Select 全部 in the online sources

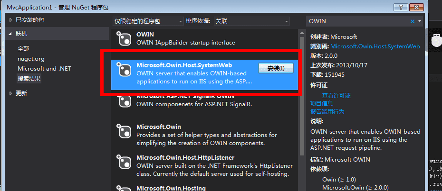[x=23, y=49]
